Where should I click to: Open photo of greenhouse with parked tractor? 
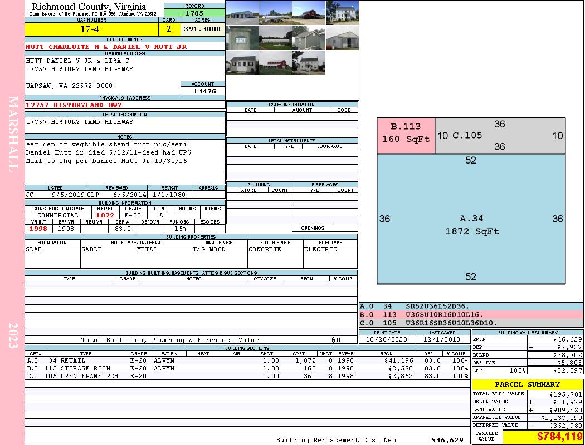click(275, 13)
